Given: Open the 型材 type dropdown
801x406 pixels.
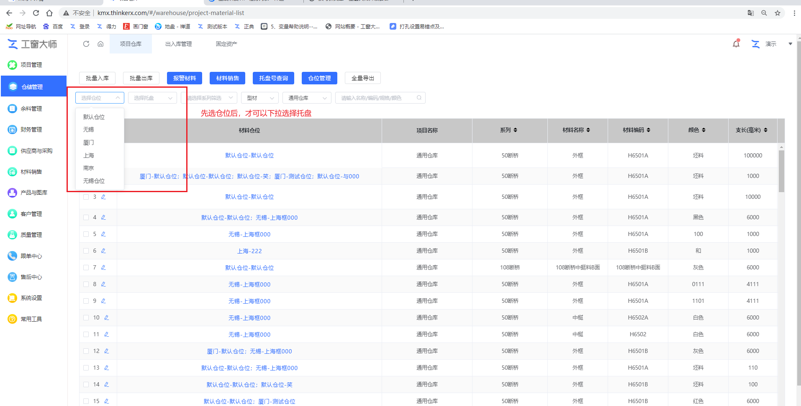Looking at the screenshot, I should coord(260,98).
